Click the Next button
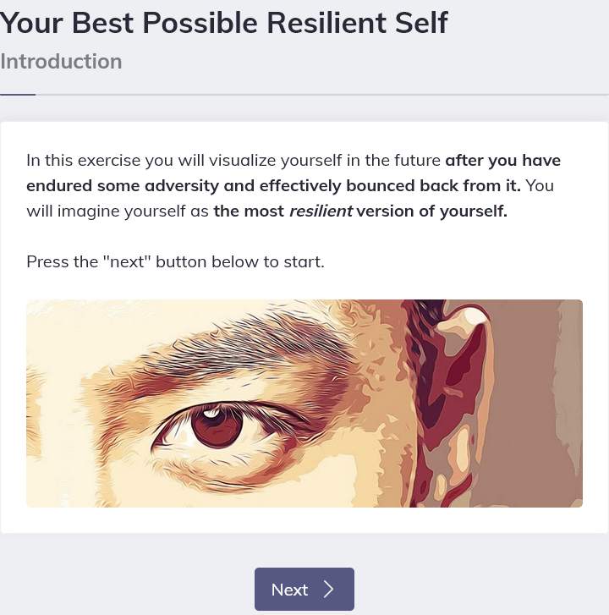The height and width of the screenshot is (615, 609). (304, 589)
